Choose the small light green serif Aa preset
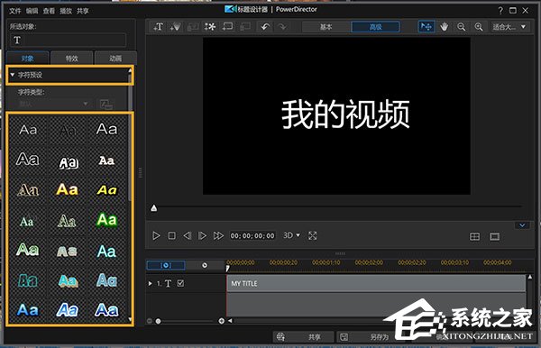The image size is (541, 348). pyautogui.click(x=26, y=222)
